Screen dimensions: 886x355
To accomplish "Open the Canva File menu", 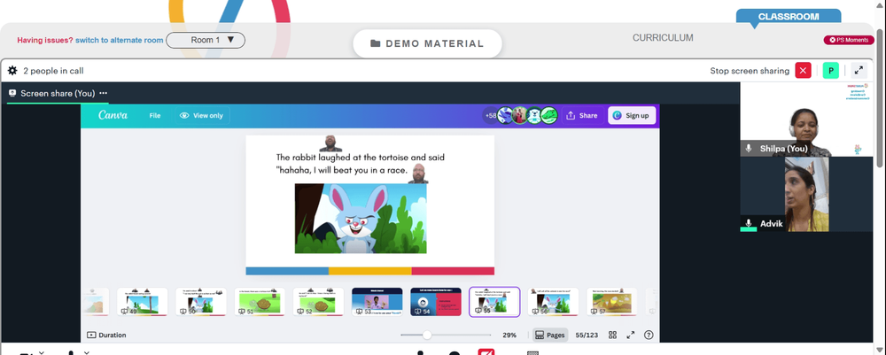I will pyautogui.click(x=155, y=116).
